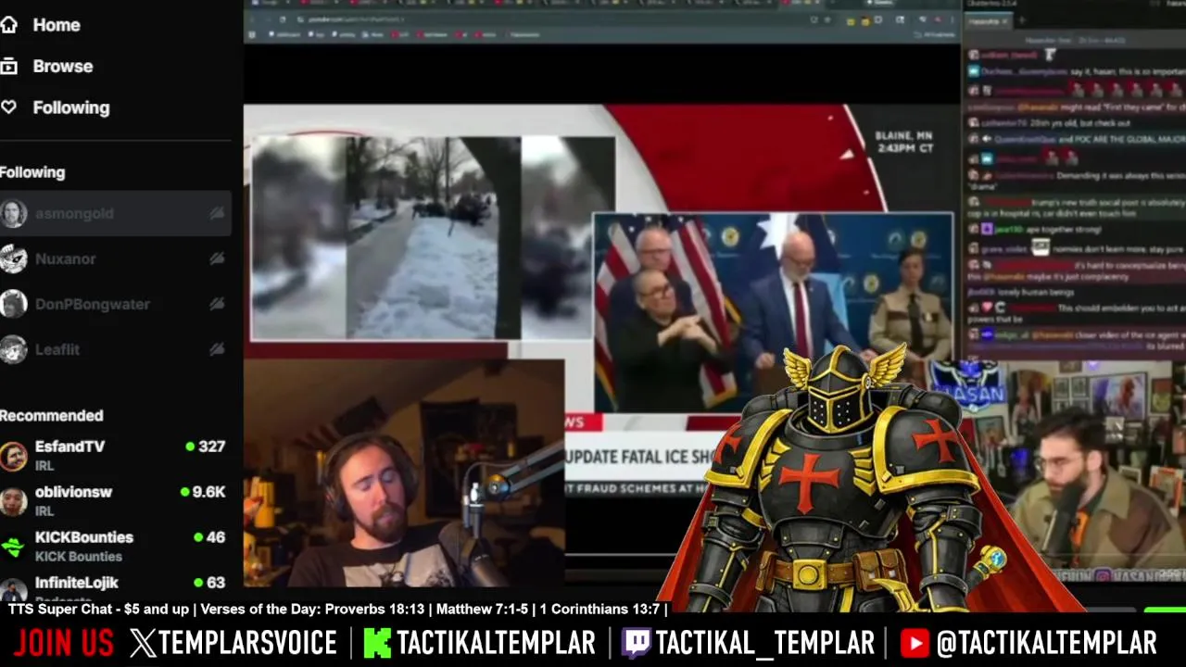
Task: Click offline icon beside Leaflit
Action: point(217,349)
